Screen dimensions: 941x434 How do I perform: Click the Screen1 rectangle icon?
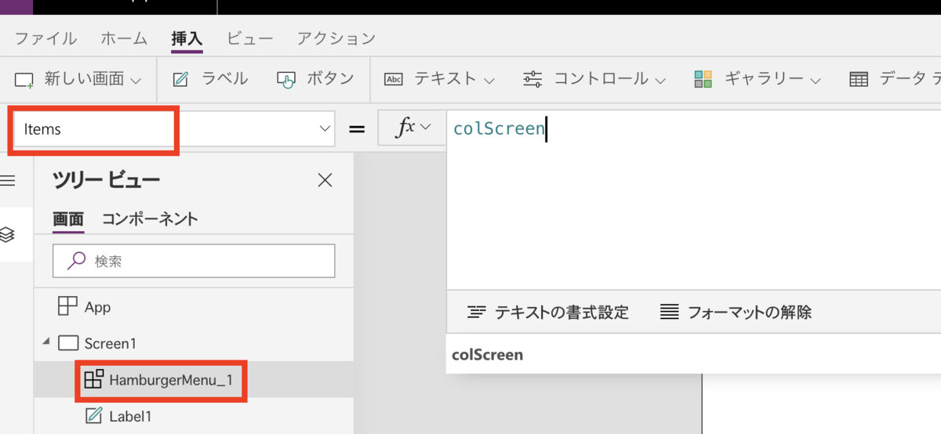[69, 343]
